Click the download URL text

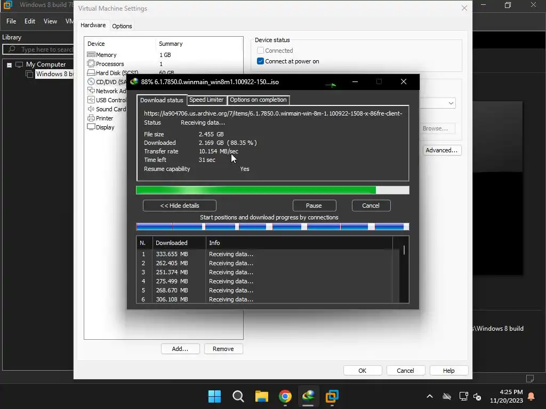coord(273,113)
